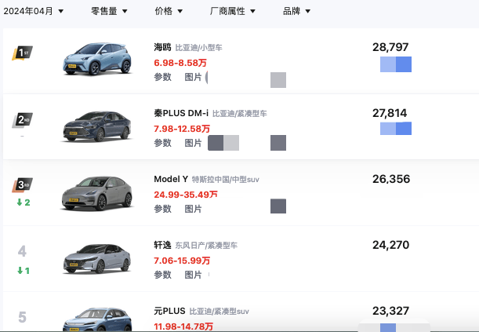The image size is (479, 332).
Task: Click the sales figure 27,814
Action: tap(390, 113)
